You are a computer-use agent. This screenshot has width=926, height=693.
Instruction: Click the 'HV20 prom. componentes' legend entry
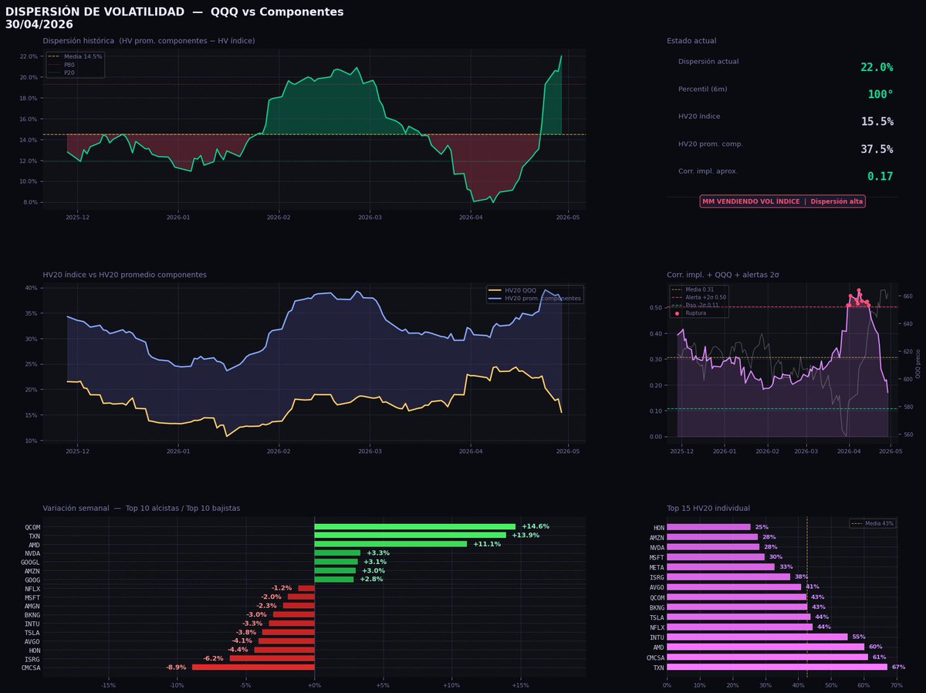pos(535,299)
